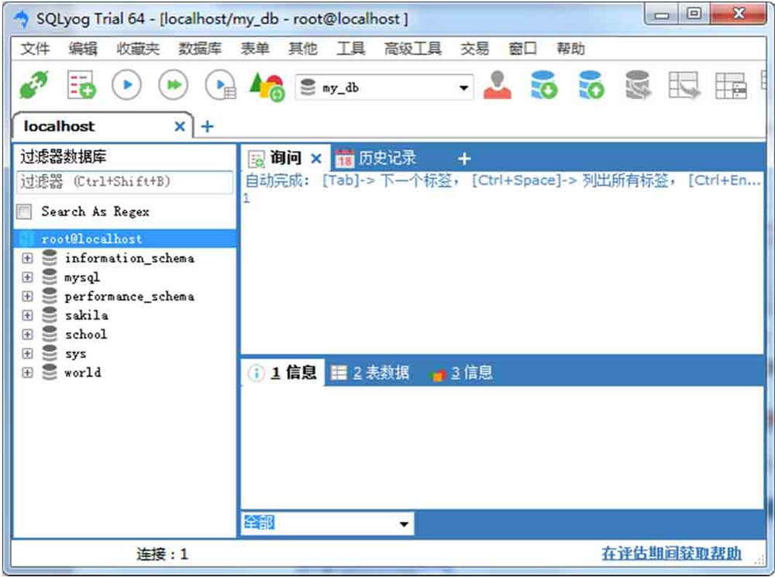Expand the sys tree node
This screenshot has height=577, width=775.
pos(28,353)
